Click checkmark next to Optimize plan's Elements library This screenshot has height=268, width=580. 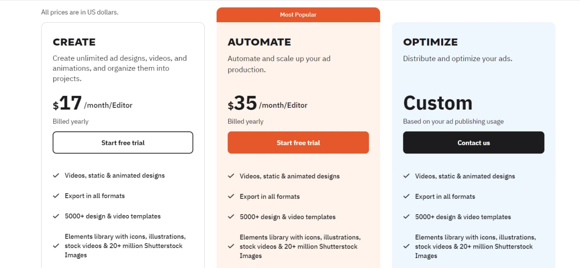point(406,247)
